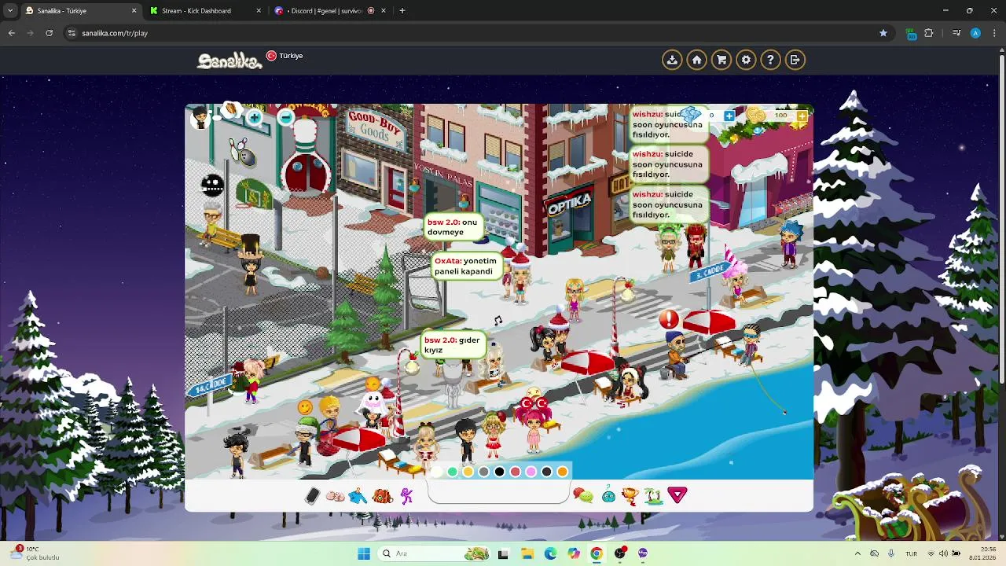Image resolution: width=1006 pixels, height=566 pixels.
Task: Click the taskbar search box Ara
Action: point(435,553)
